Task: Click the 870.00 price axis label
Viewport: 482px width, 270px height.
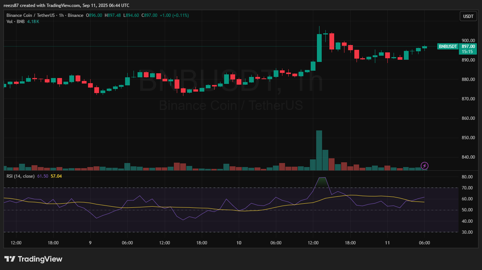Action: [468, 99]
